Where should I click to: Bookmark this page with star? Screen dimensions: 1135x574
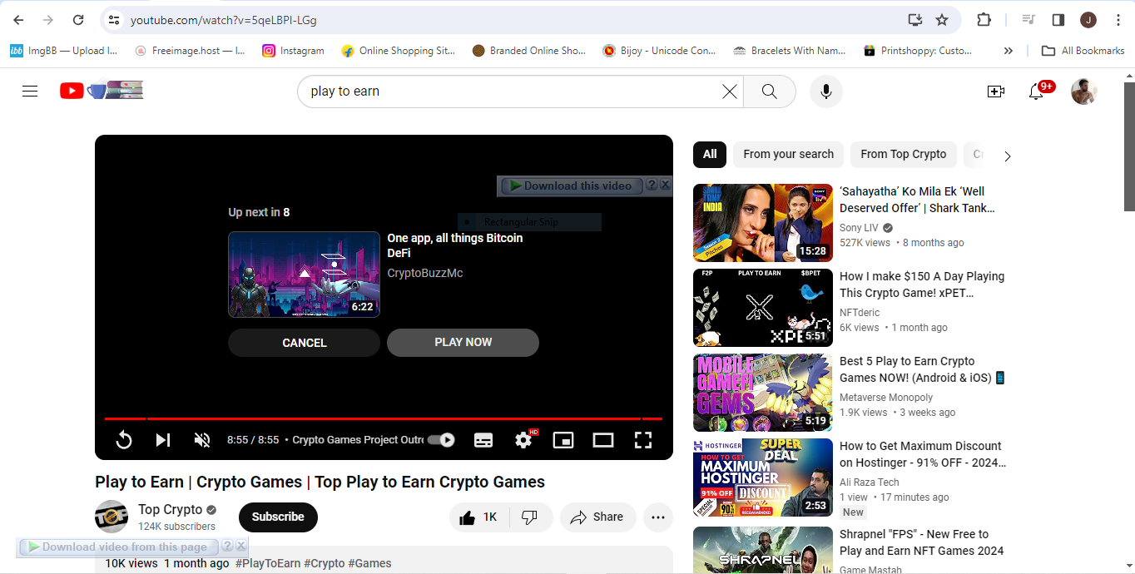coord(942,20)
